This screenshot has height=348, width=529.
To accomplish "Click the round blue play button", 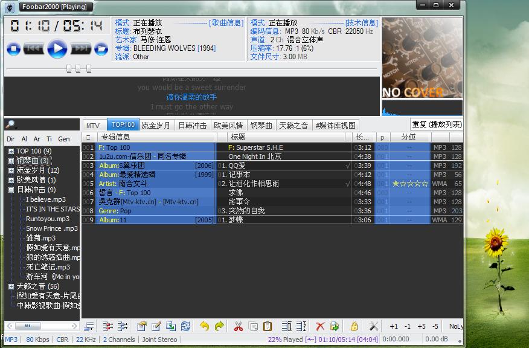I will click(x=57, y=48).
